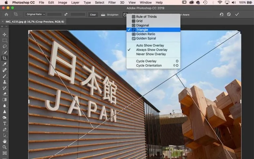
Task: Open the Select menu
Action: tap(100, 2)
